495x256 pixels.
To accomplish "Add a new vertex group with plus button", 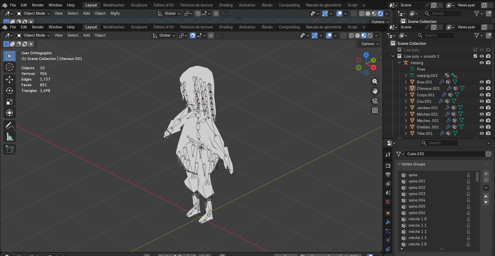I will pyautogui.click(x=486, y=174).
